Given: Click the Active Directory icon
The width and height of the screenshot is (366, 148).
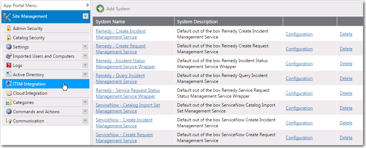Looking at the screenshot, I should tap(9, 75).
